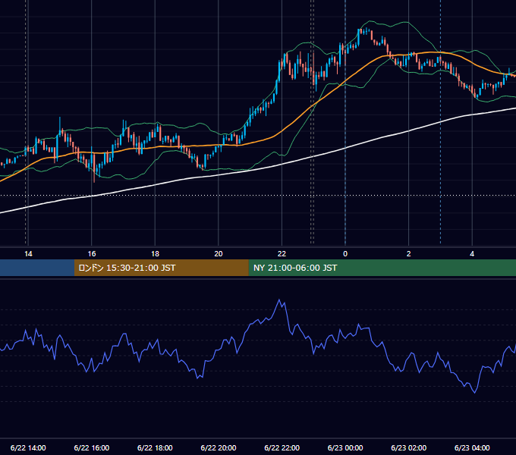Click the oscillator low point after 04:00
The width and height of the screenshot is (516, 455).
point(474,392)
